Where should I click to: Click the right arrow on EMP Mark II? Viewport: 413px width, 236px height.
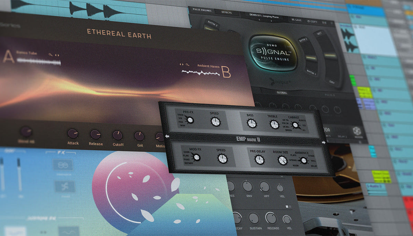pyautogui.click(x=324, y=142)
